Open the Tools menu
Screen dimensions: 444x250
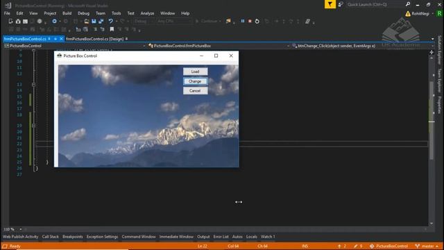click(116, 13)
